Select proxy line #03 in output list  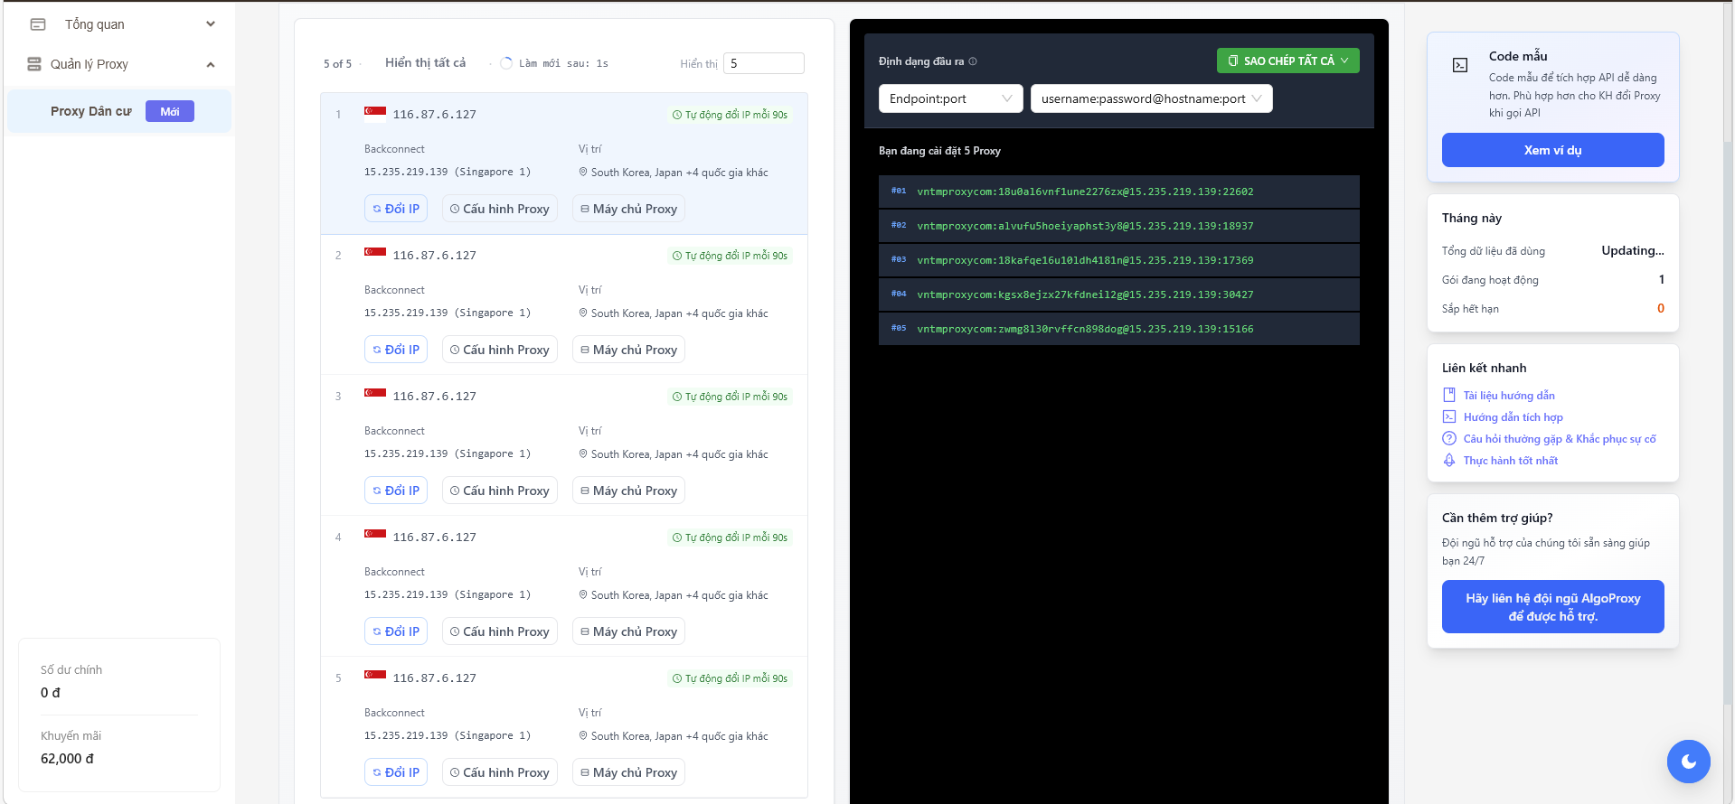click(1118, 260)
